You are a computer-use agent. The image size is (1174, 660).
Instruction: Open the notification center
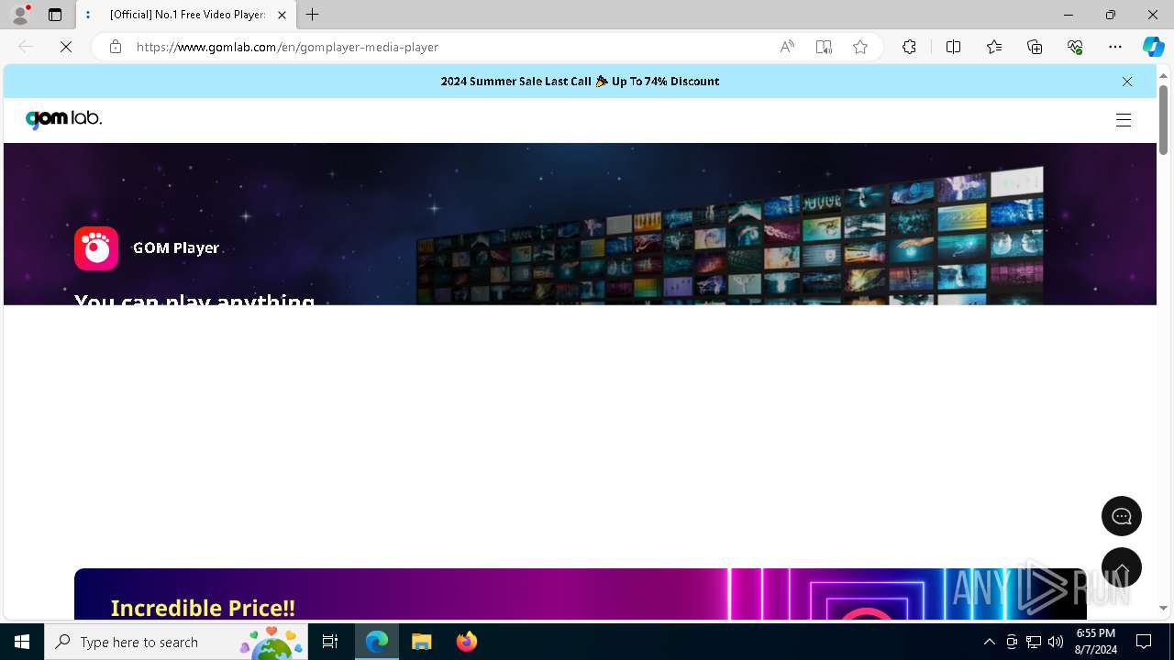(1144, 642)
